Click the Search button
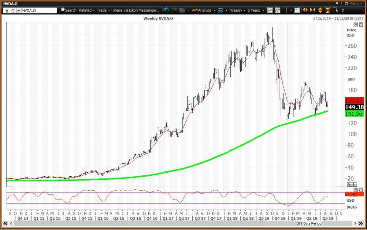This screenshot has width=367, height=230. [x=68, y=10]
